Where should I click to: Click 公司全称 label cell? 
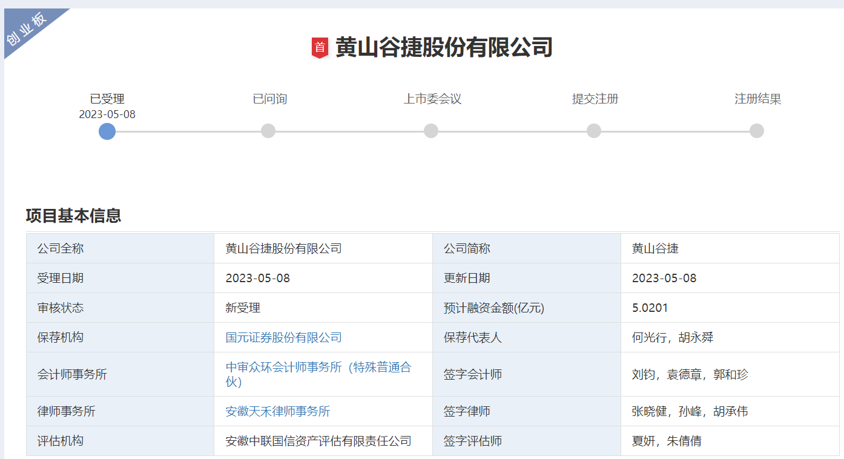point(120,248)
